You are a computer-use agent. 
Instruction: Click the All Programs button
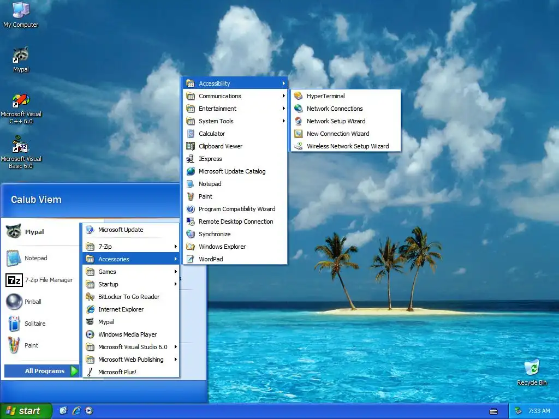click(41, 371)
